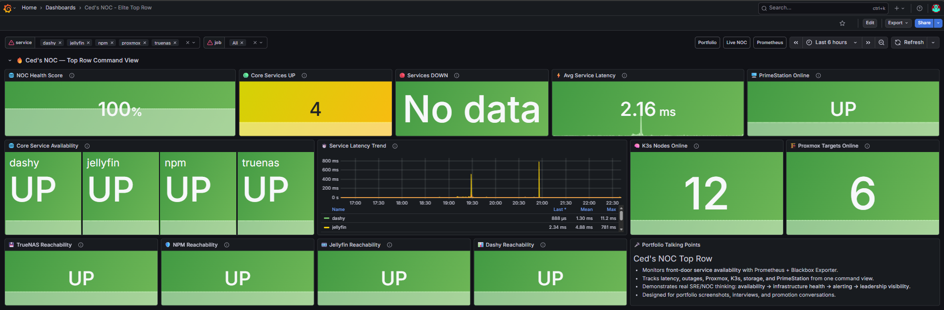Focus the Search input field

click(x=823, y=8)
